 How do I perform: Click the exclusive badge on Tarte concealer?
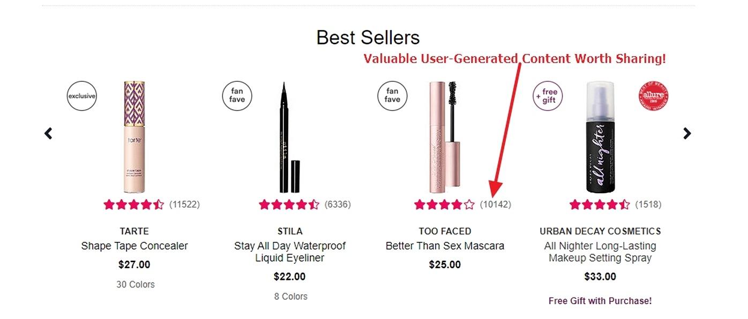point(81,96)
